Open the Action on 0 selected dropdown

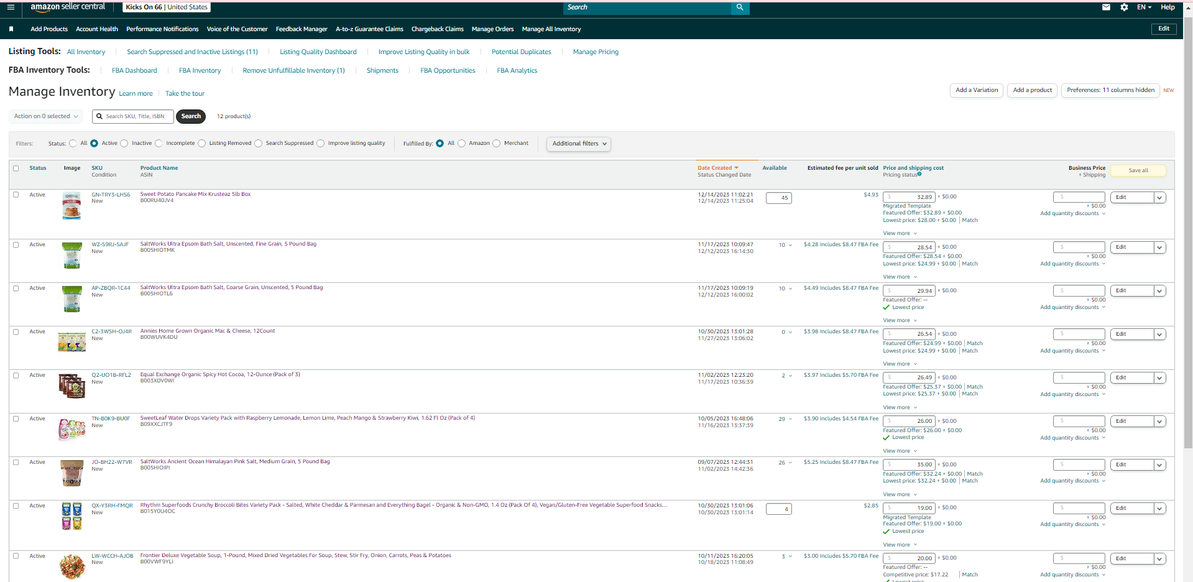[46, 116]
